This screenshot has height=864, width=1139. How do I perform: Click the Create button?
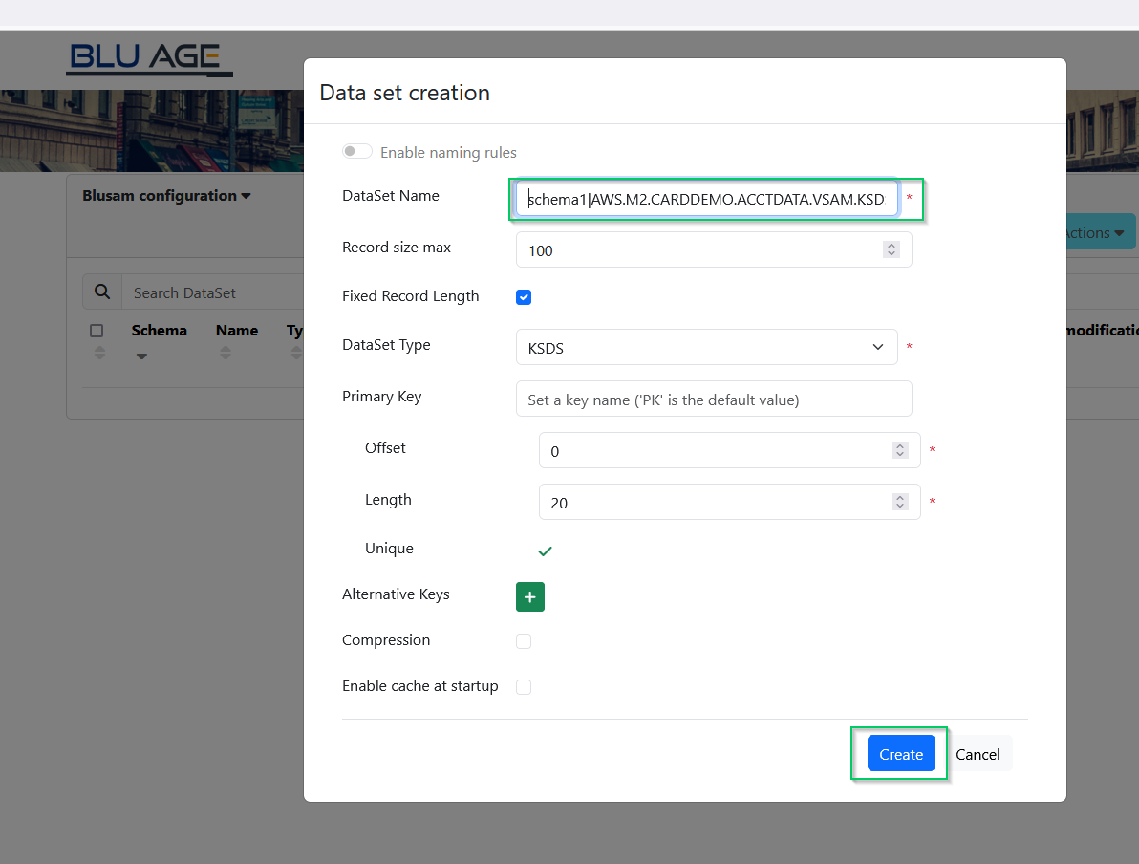pos(899,754)
